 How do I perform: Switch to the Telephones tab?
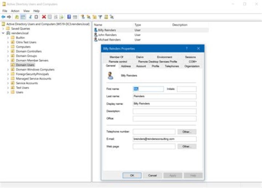172,66
